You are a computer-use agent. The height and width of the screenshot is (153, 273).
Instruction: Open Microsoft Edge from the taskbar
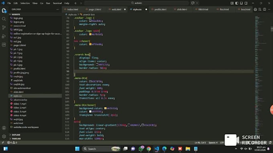coord(164,149)
